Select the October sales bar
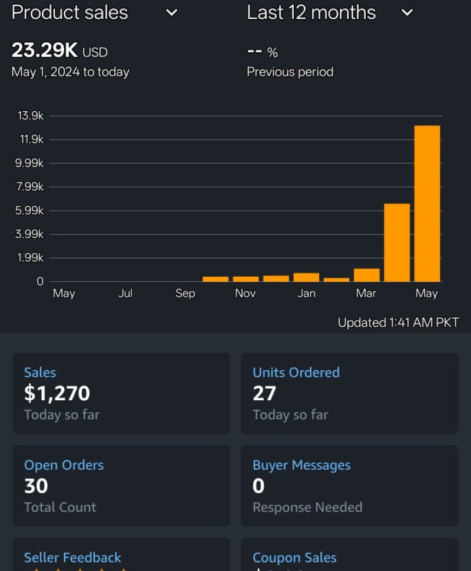Screen dimensions: 471x571 tap(215, 279)
